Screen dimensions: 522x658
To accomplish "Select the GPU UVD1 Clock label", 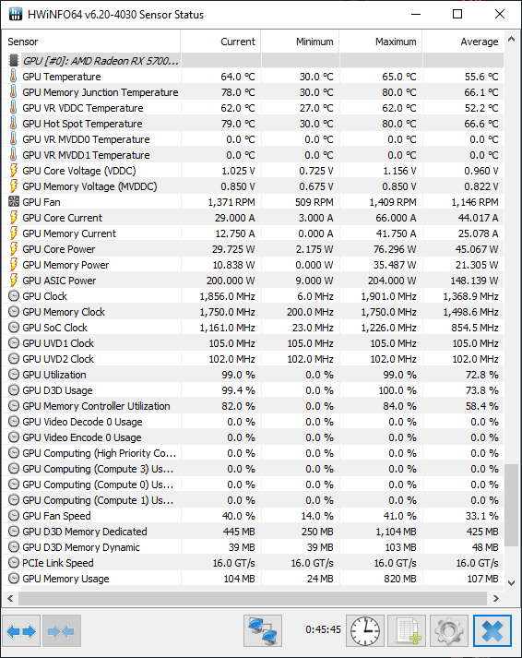I will coord(58,343).
